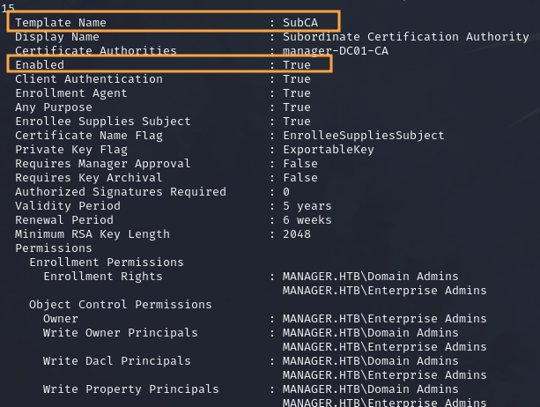Click the "Any Purpose" label
This screenshot has width=540, height=407.
(x=54, y=107)
